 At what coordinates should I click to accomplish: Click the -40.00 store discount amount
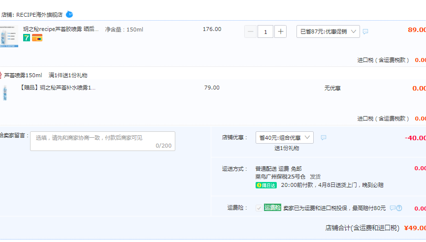click(415, 138)
